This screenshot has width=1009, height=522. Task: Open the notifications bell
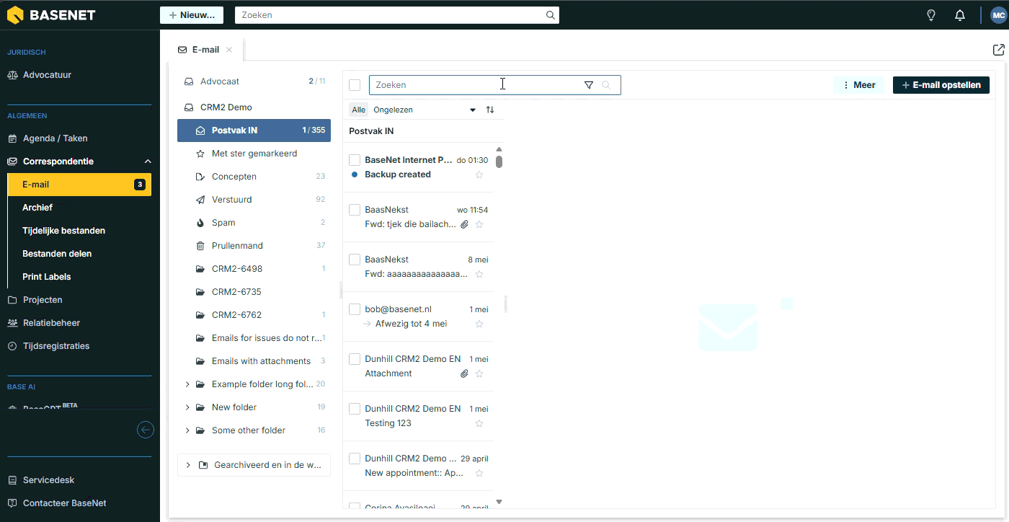tap(960, 15)
